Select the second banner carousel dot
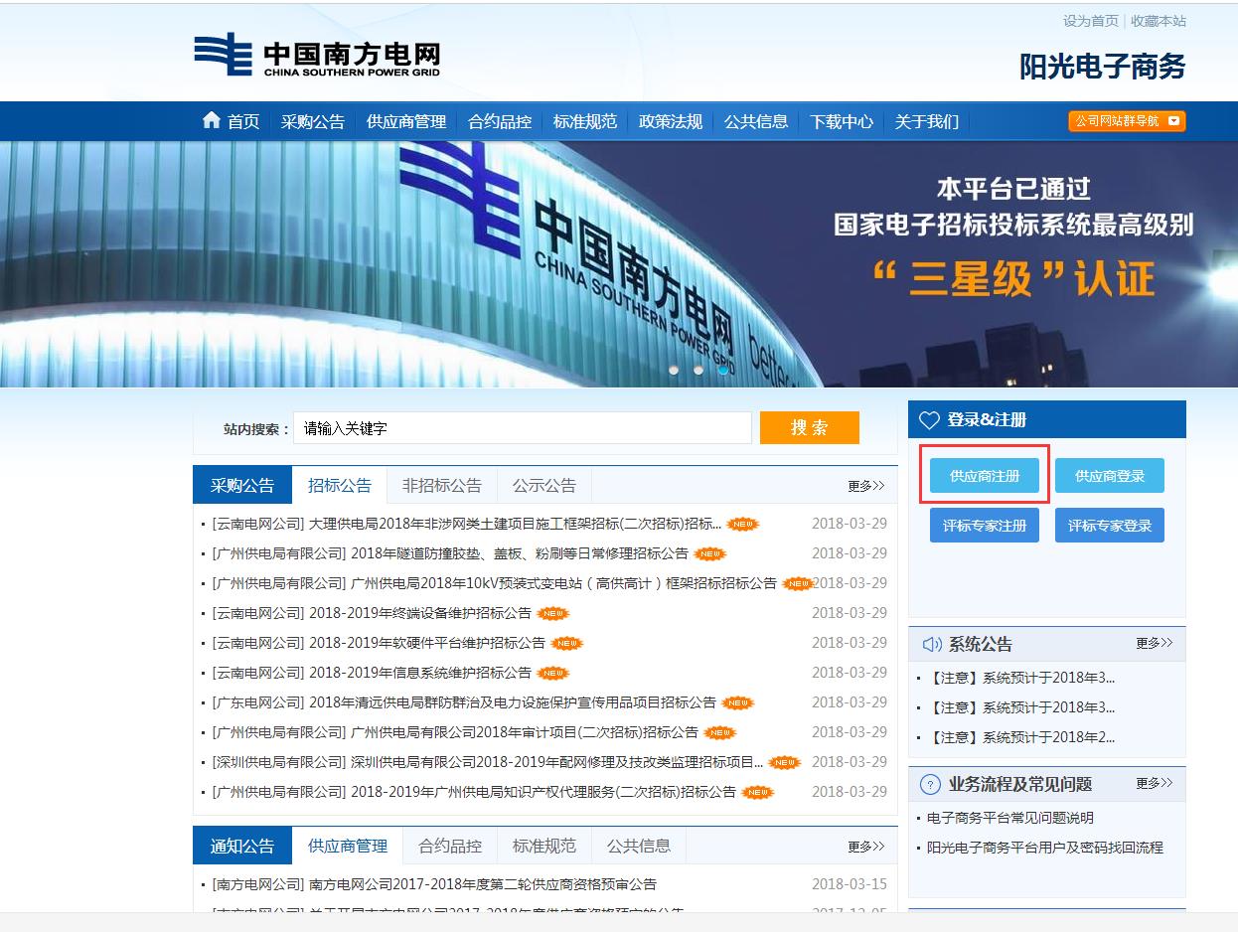The width and height of the screenshot is (1238, 932). (x=698, y=370)
